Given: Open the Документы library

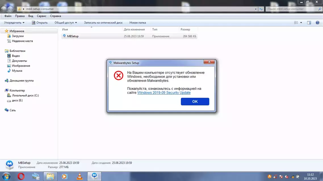Looking at the screenshot, I should [19, 61].
